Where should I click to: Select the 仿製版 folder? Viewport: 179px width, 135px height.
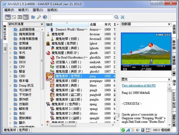pyautogui.click(x=24, y=104)
